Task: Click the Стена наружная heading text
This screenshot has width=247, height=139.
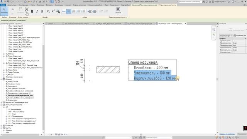Action: 143,63
